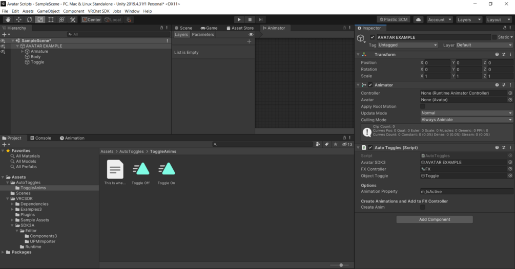This screenshot has height=269, width=515.
Task: Toggle hidden packages visibility count icon
Action: tap(347, 145)
